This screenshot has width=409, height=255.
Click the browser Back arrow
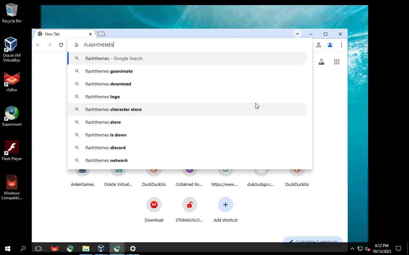tap(38, 45)
